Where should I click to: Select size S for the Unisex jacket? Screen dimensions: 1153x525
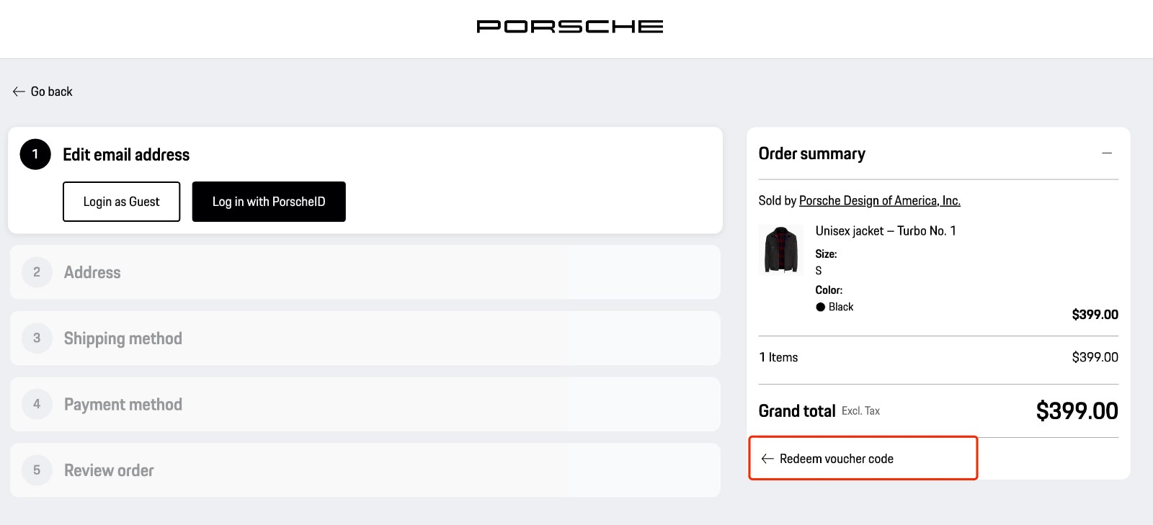pyautogui.click(x=818, y=271)
